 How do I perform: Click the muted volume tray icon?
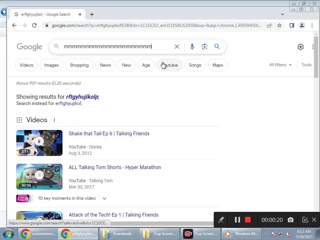point(288,234)
